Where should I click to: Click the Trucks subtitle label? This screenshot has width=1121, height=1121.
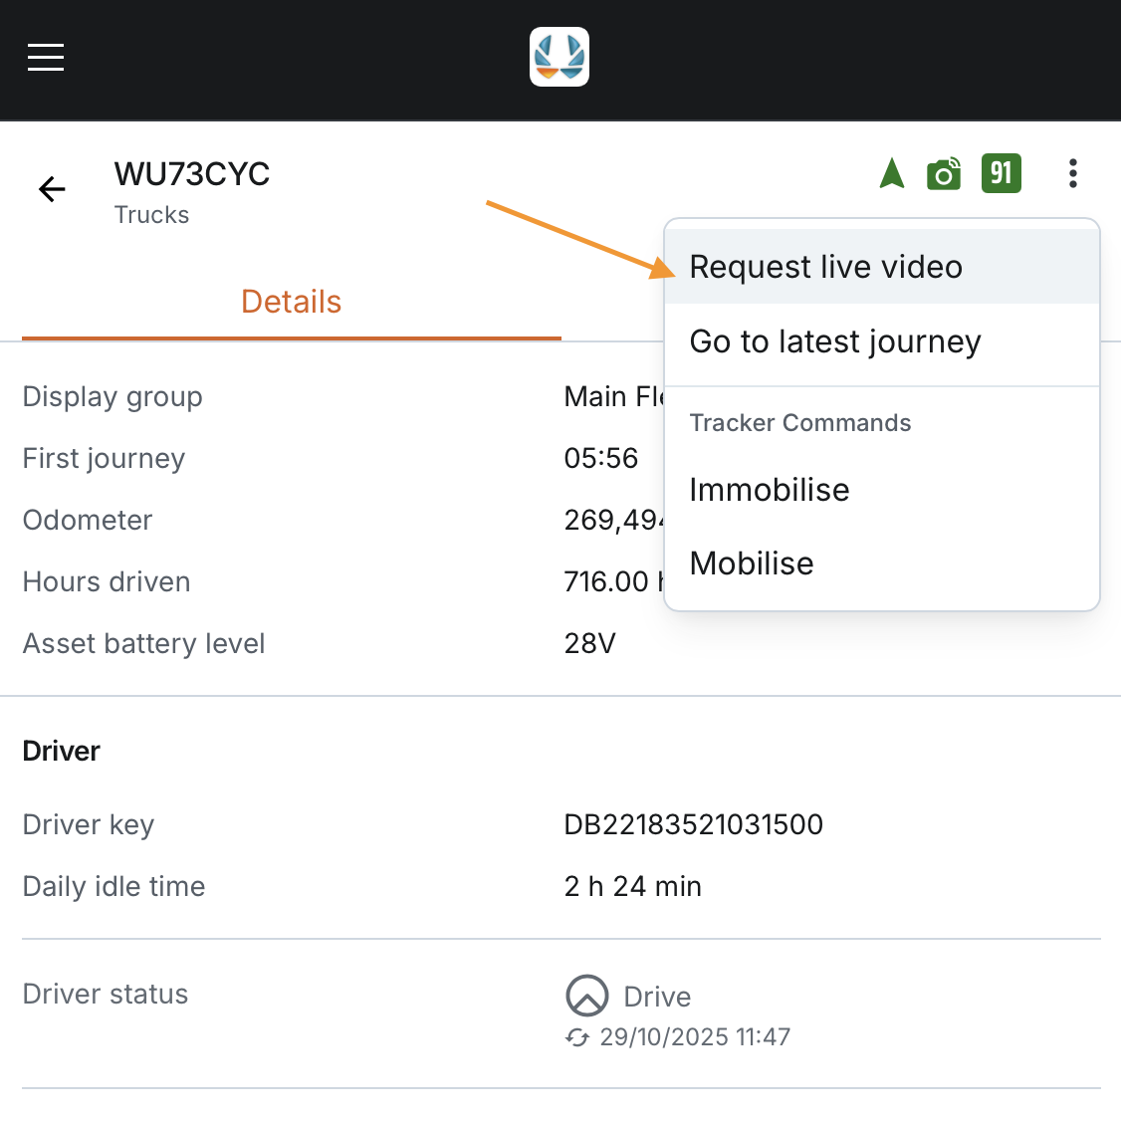click(151, 215)
